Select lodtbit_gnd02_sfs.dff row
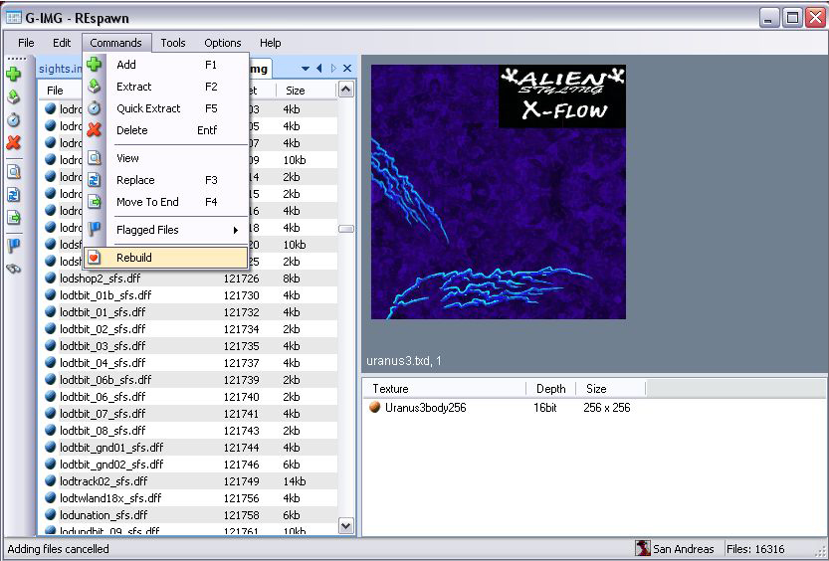This screenshot has width=829, height=561. tap(189, 465)
